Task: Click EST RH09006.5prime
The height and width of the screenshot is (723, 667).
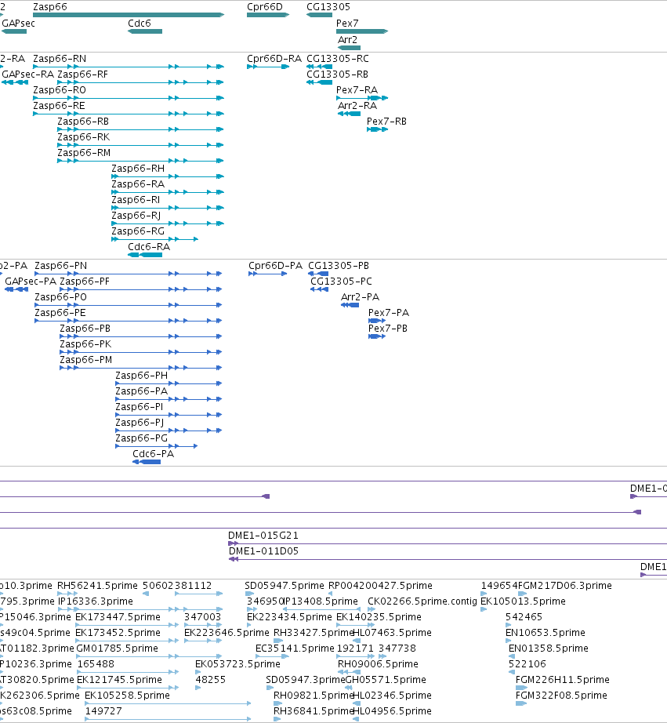Action: click(378, 664)
